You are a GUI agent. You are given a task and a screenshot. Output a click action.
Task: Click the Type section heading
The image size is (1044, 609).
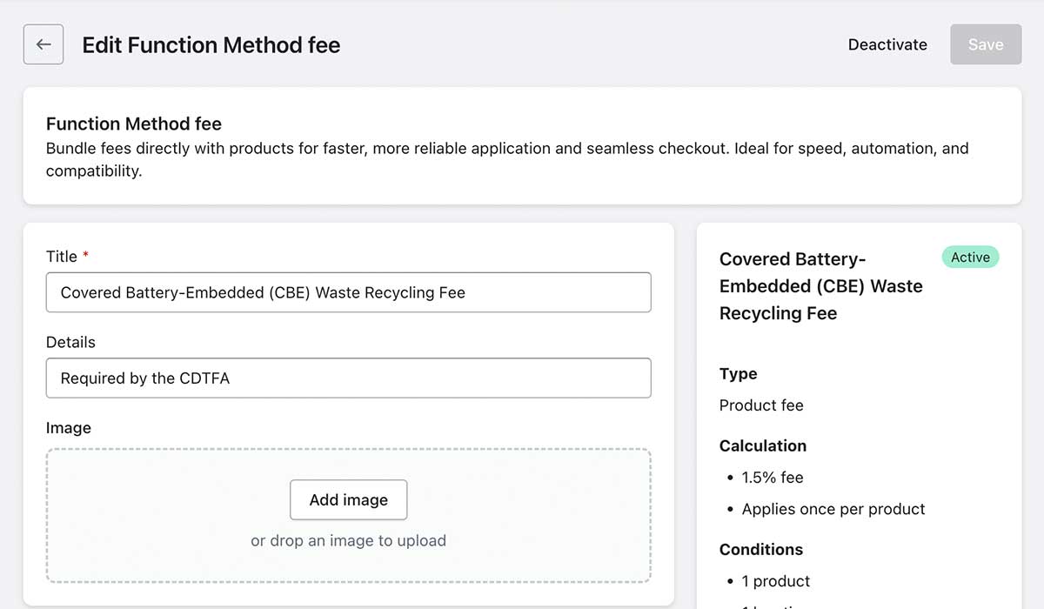[x=738, y=374]
